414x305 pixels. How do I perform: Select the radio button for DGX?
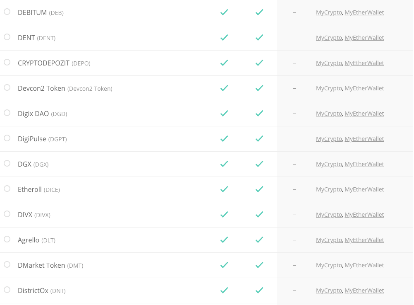pyautogui.click(x=7, y=164)
